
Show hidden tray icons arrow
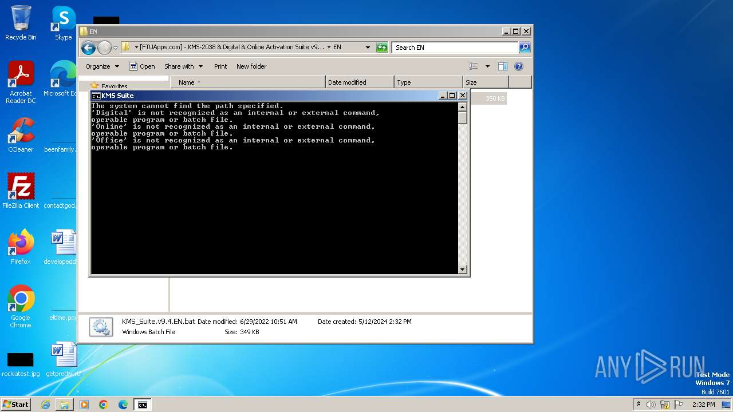[x=639, y=405]
